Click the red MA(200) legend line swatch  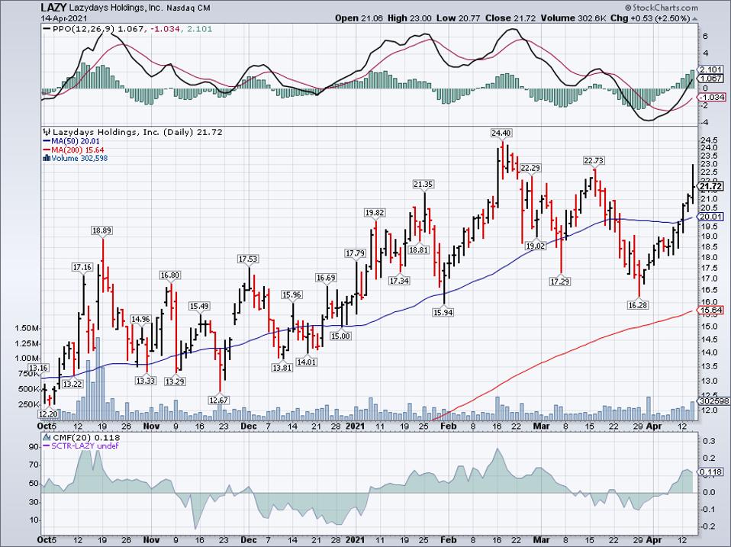[46, 150]
